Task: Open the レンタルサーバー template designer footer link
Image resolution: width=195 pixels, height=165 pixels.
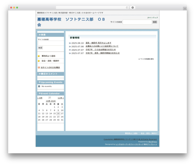Action: point(136,144)
